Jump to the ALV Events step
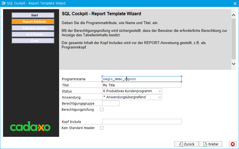 pos(33,34)
